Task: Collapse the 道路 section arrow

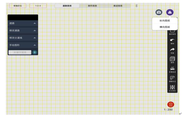Action: click(34, 23)
